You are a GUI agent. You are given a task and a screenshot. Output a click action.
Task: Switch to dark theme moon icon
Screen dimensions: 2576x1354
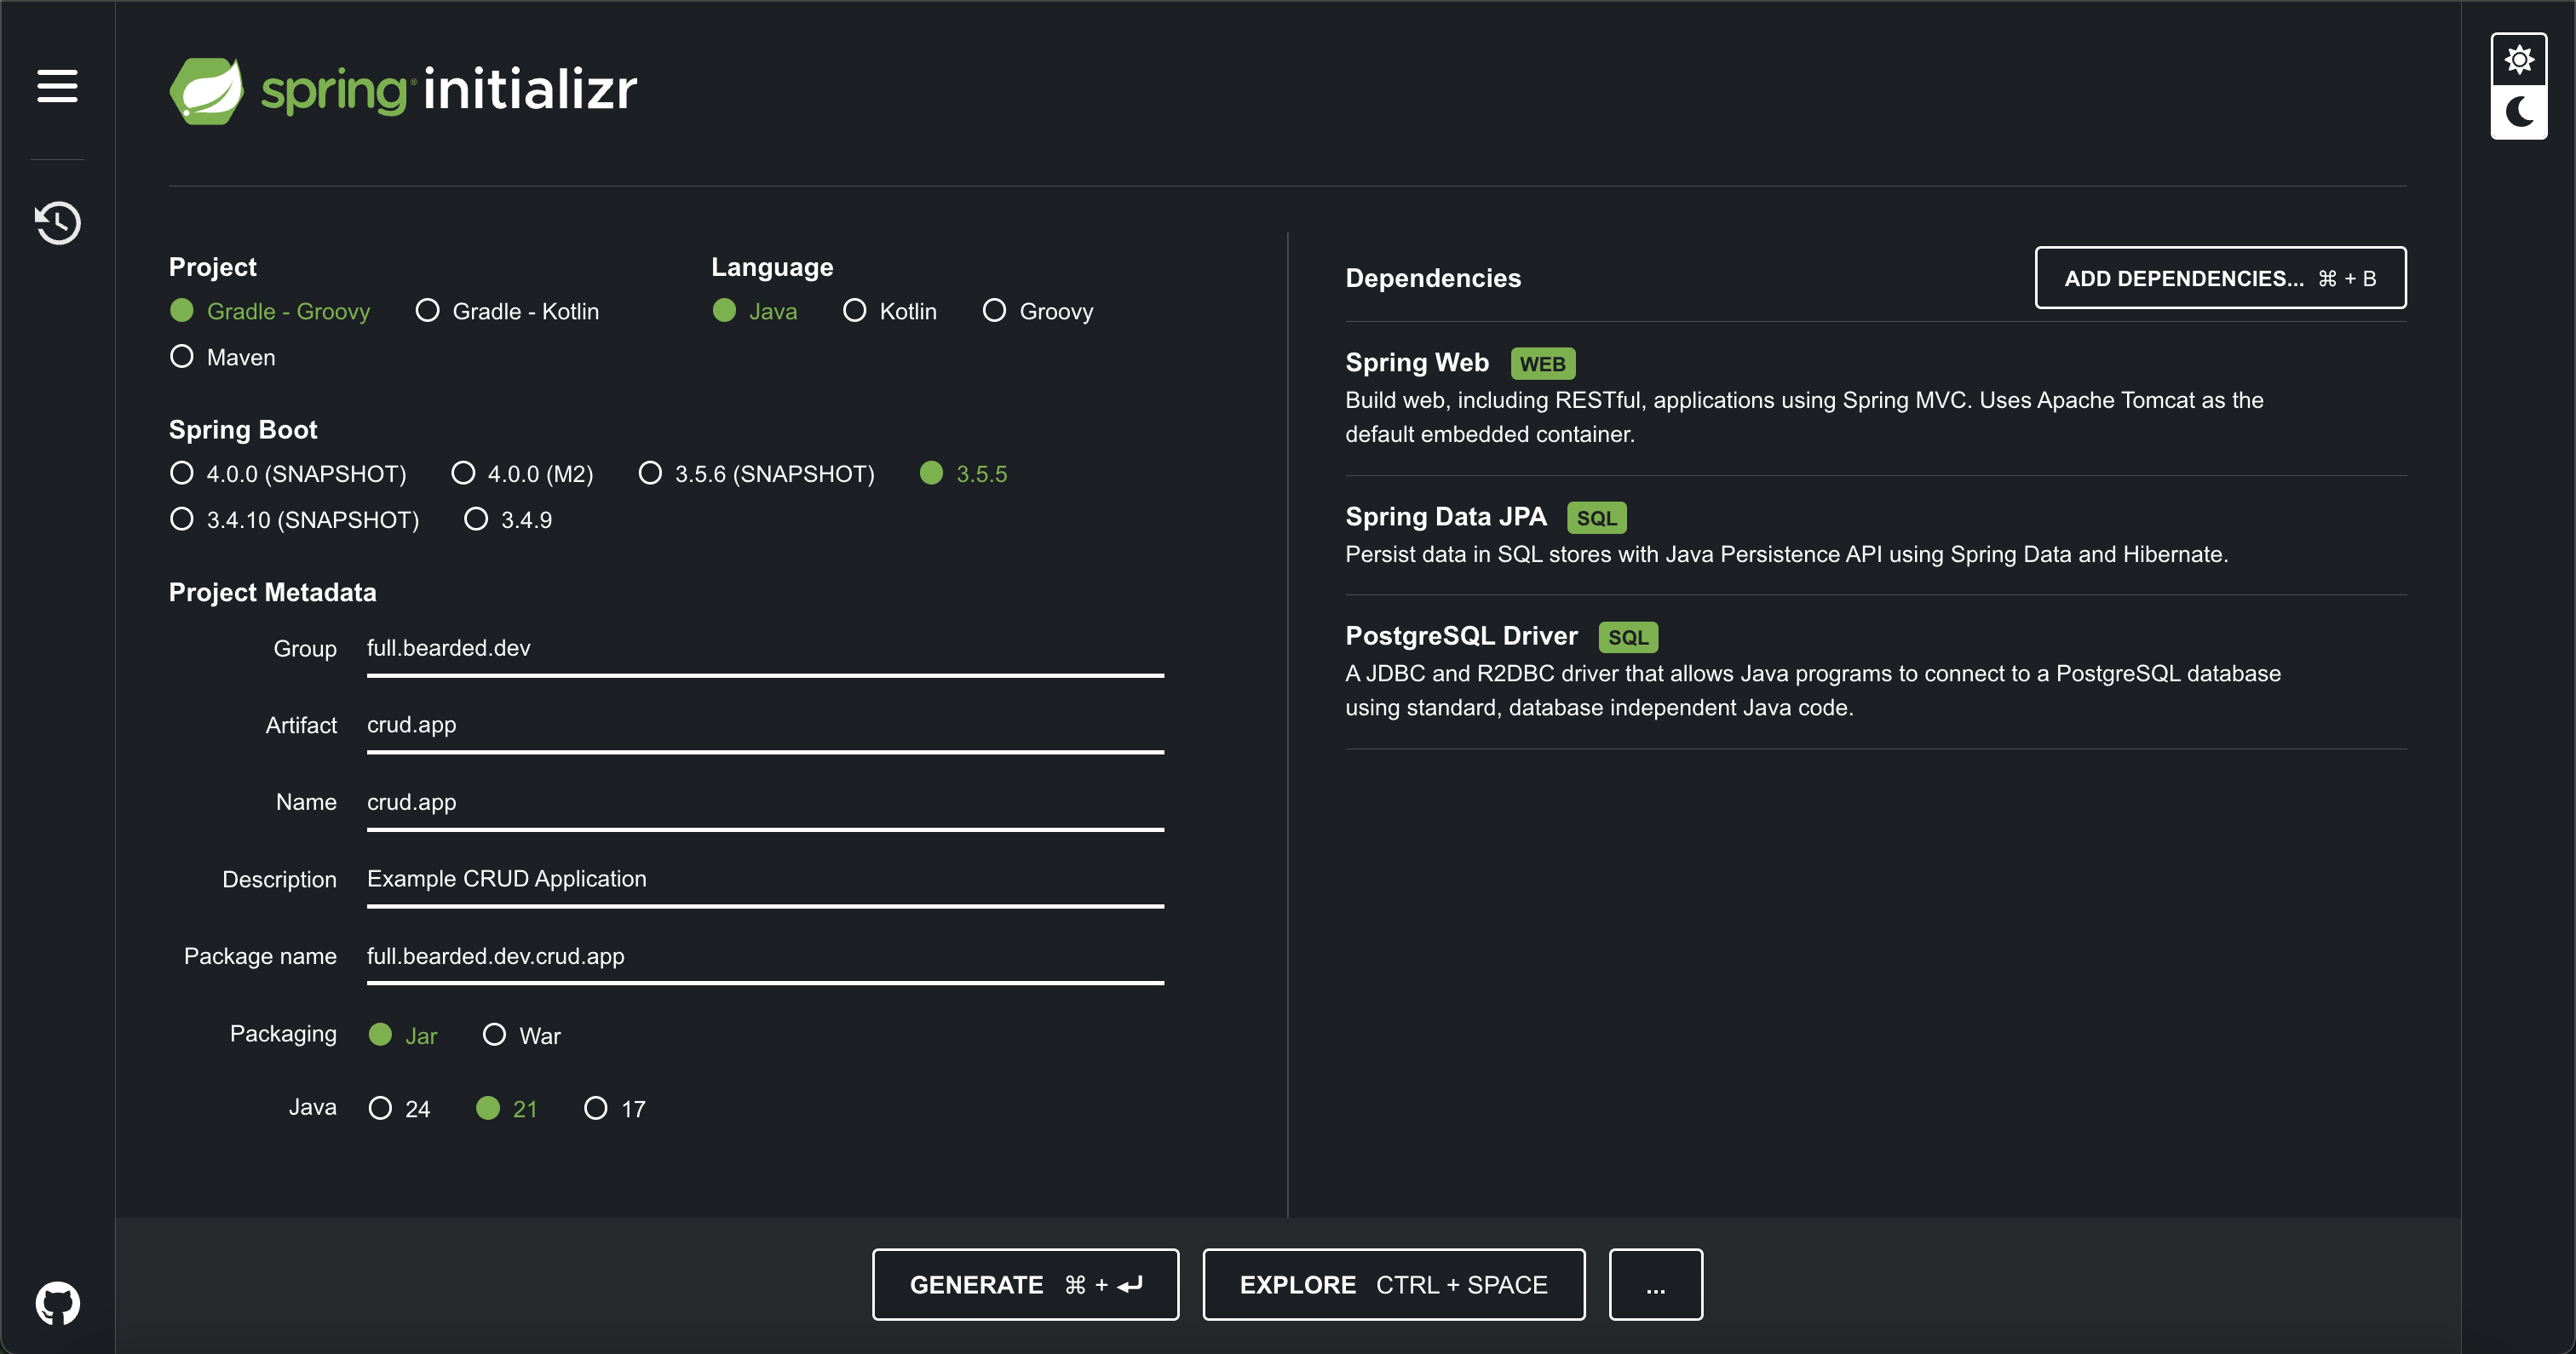[2518, 112]
